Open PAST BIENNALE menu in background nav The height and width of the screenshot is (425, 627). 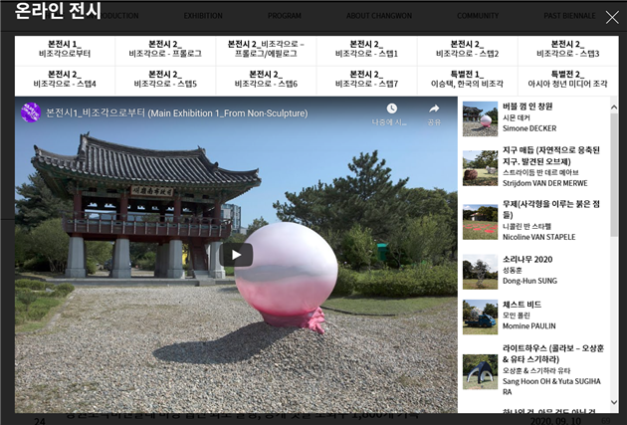[569, 16]
